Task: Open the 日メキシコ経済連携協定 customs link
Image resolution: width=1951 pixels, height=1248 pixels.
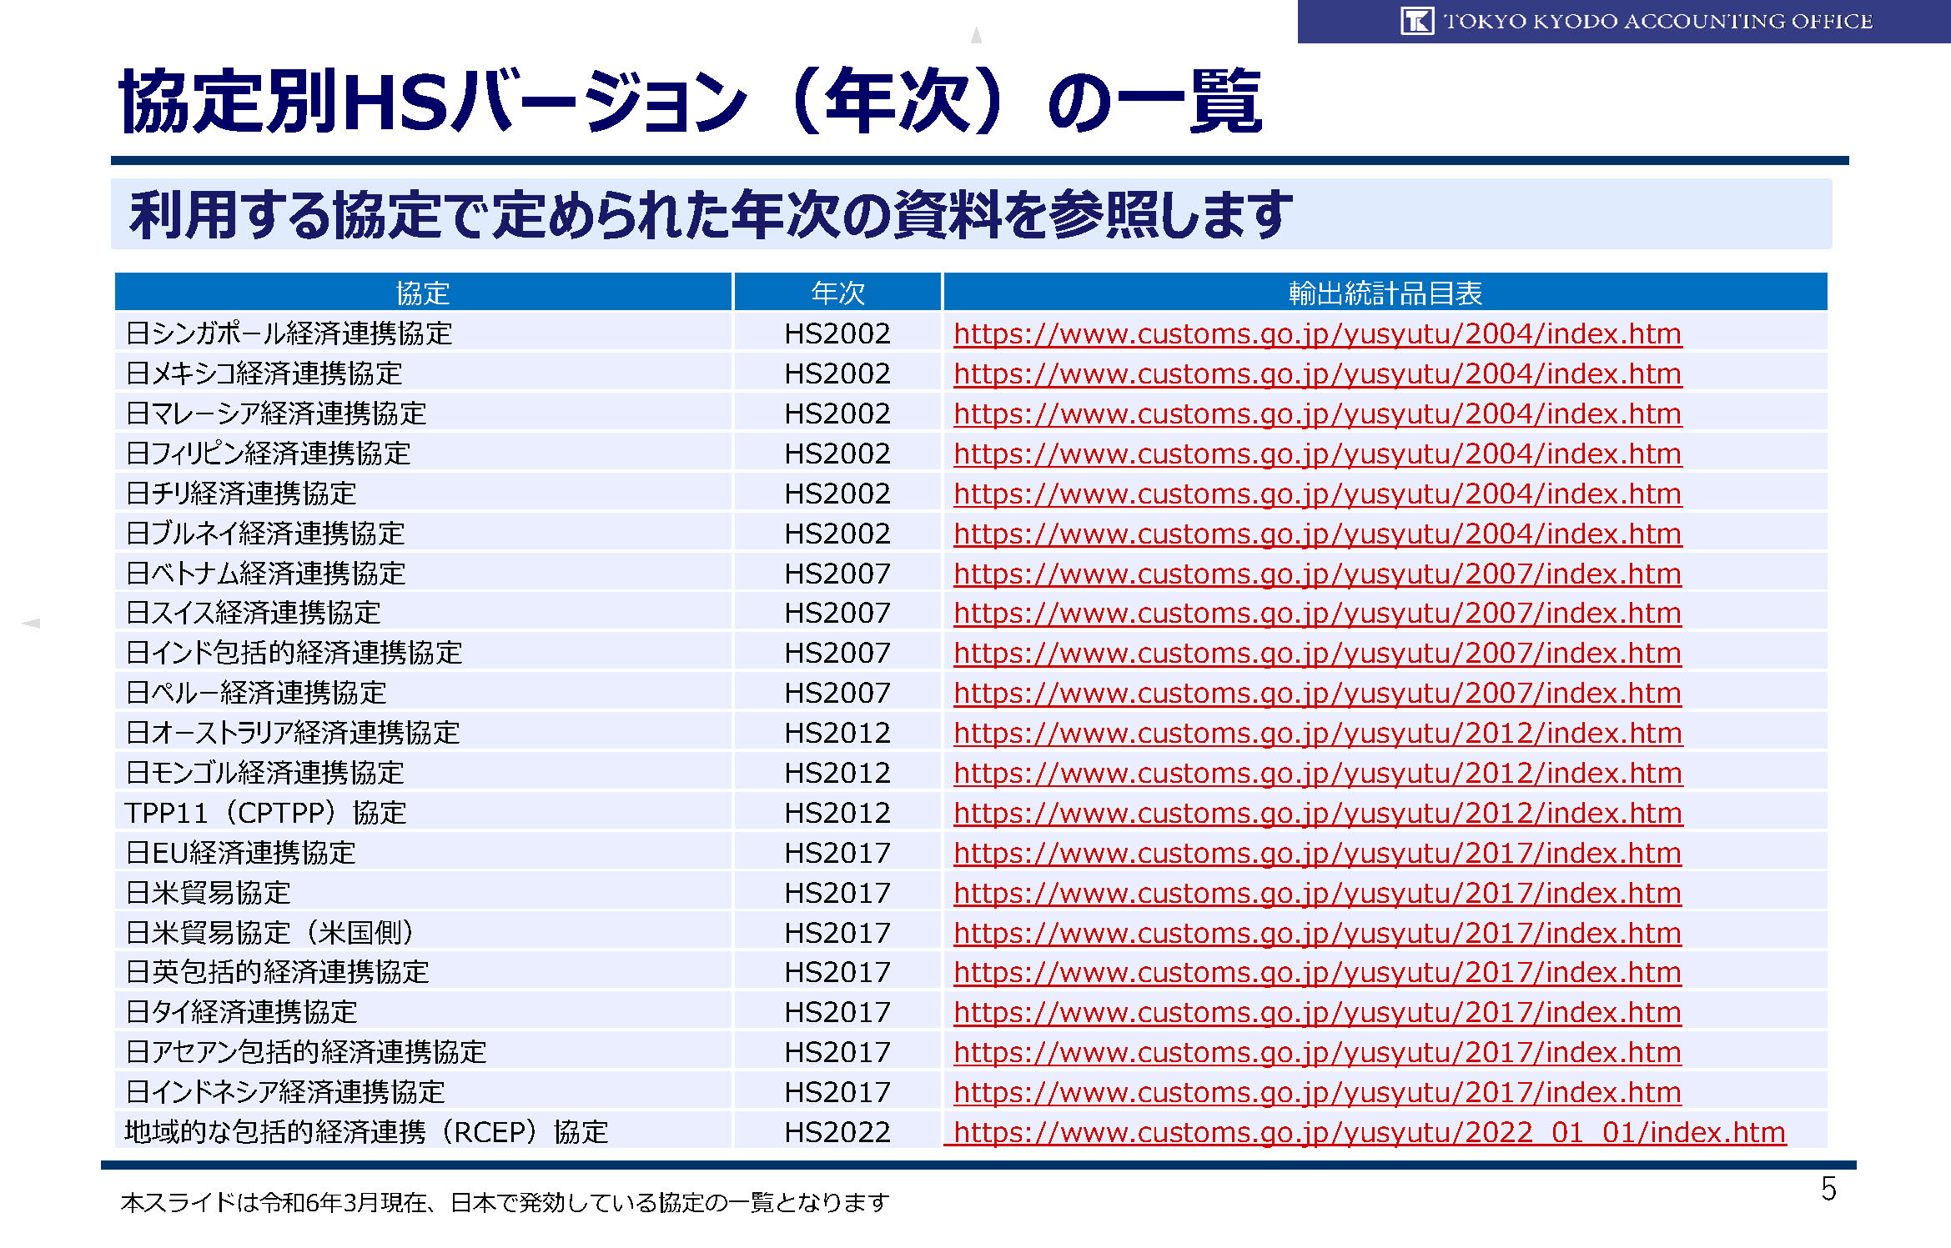Action: [x=1317, y=373]
